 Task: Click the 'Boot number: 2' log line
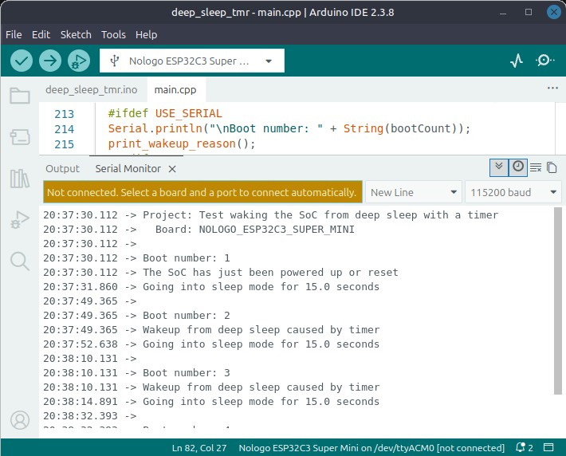[136, 316]
